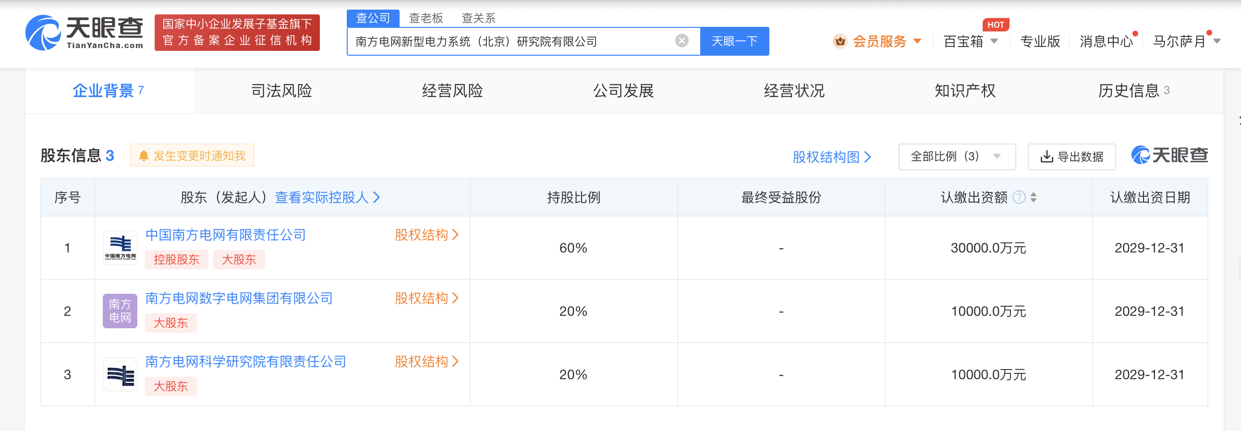Screen dimensions: 1241x431
Task: Click the purple 南方电网 shareholder logo
Action: click(120, 311)
